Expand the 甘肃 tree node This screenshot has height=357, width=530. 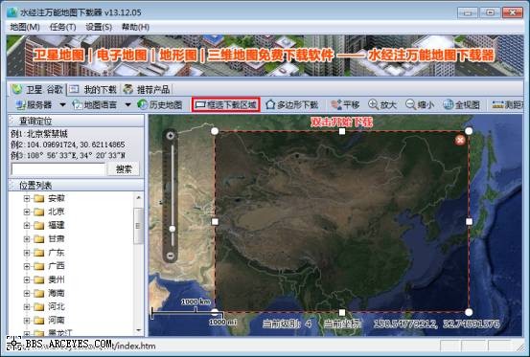(27, 239)
